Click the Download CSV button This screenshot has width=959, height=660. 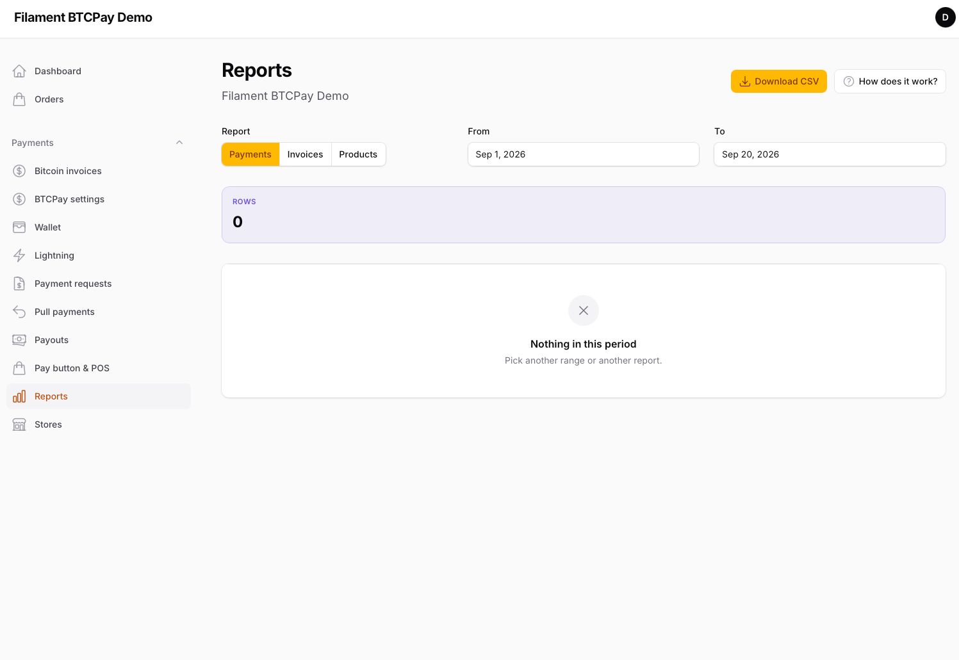coord(779,81)
